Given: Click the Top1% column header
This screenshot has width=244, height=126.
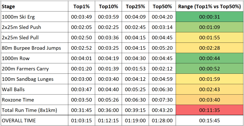Looking at the screenshot, I should (x=81, y=7).
